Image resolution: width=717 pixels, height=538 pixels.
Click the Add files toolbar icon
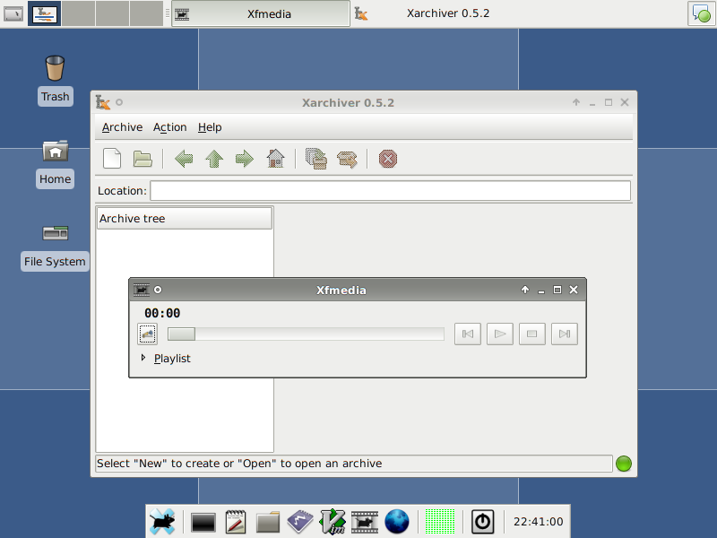point(316,159)
